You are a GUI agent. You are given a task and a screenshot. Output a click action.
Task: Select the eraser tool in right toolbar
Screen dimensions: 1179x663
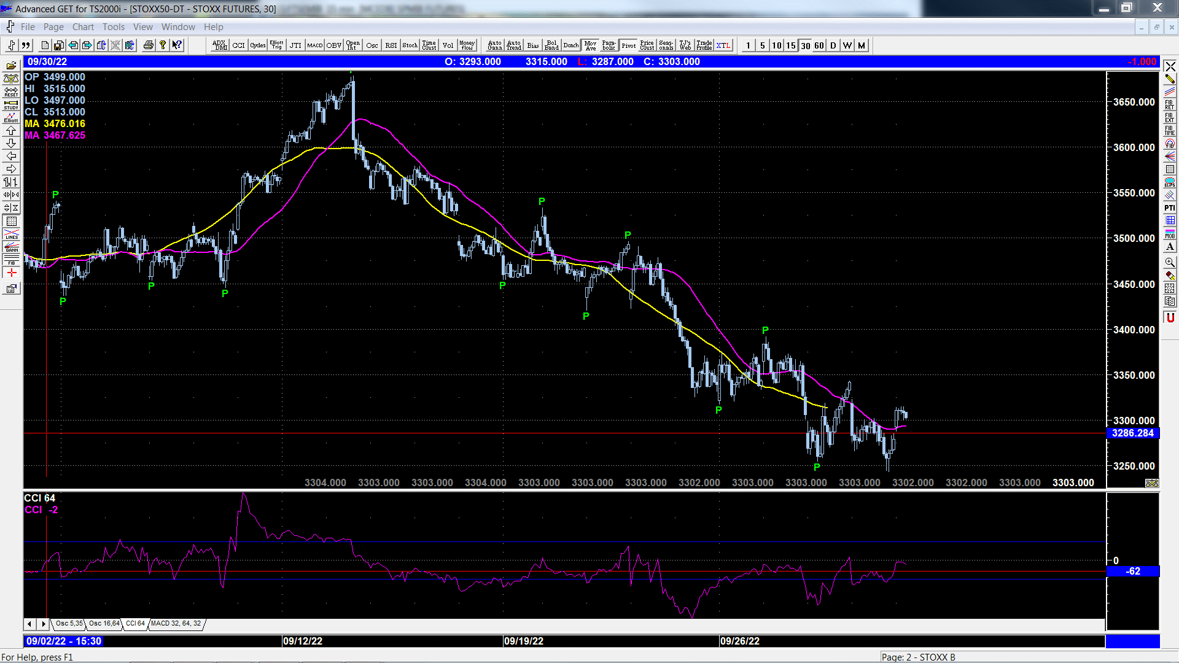point(1170,276)
